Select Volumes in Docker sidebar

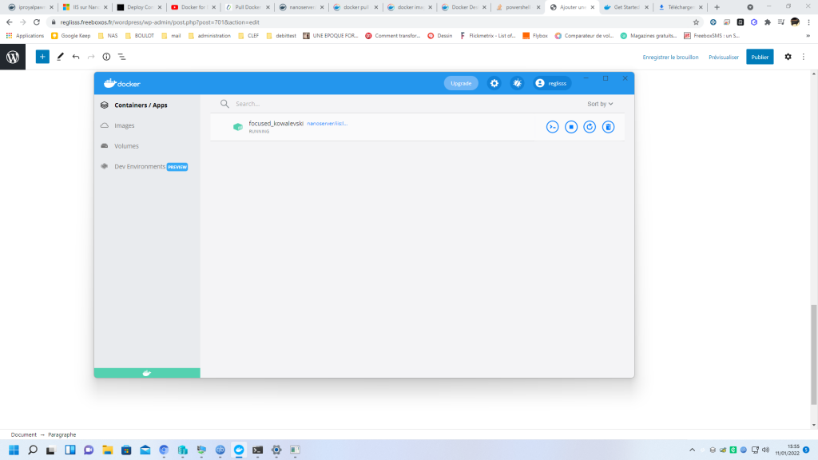[126, 146]
